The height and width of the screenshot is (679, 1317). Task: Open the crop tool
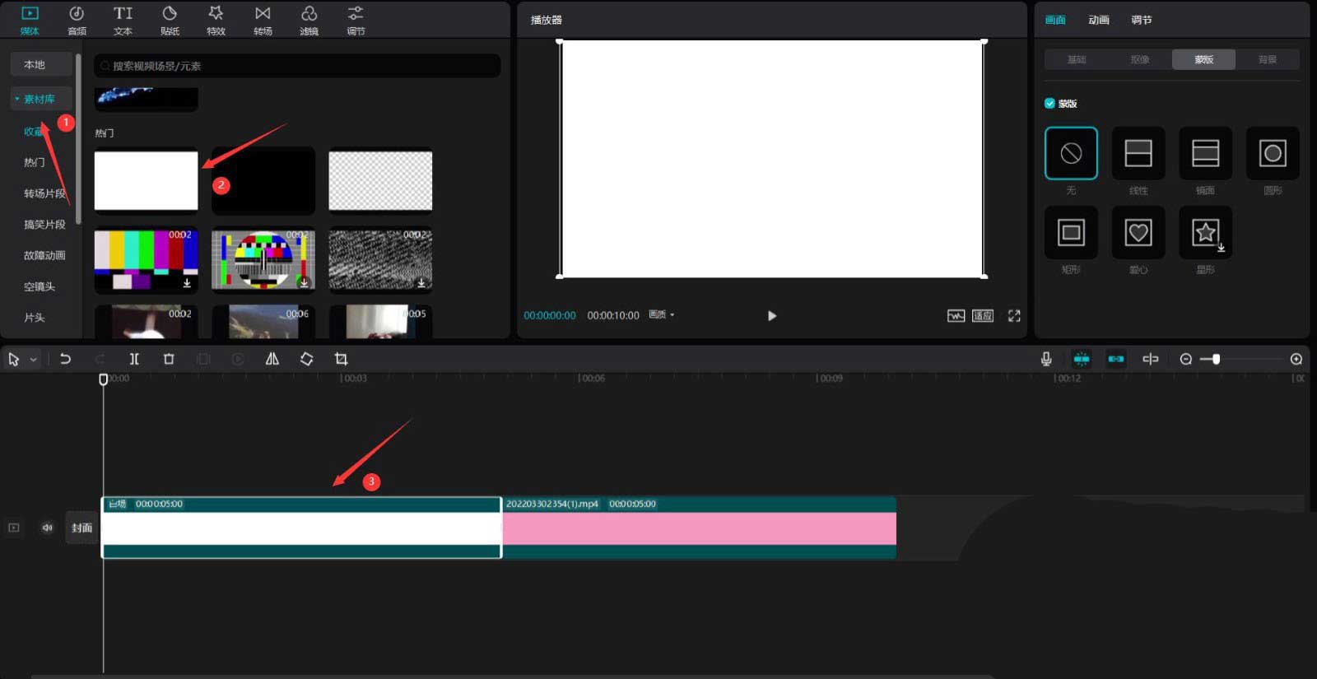(341, 359)
